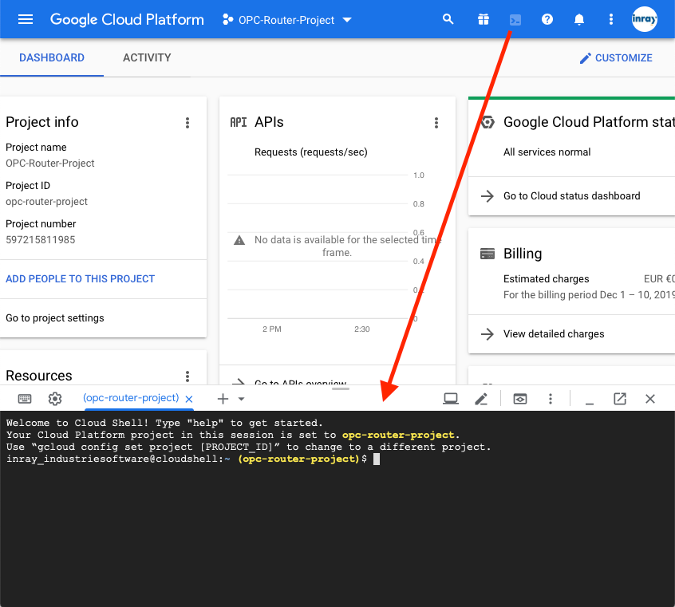
Task: Expand the new terminal tab dropdown arrow
Action: (x=240, y=398)
